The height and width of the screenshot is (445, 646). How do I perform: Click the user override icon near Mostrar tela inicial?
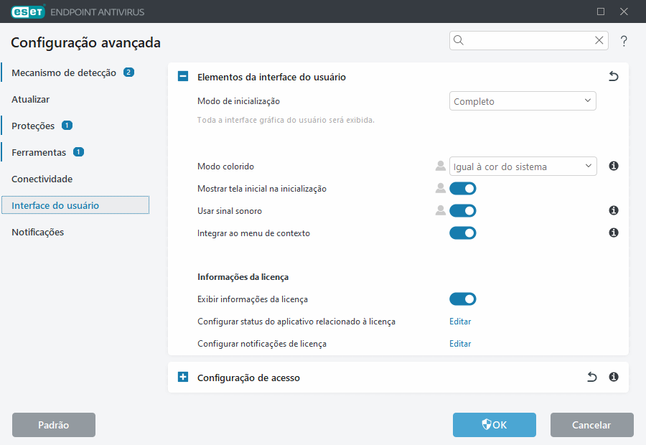[x=440, y=188]
